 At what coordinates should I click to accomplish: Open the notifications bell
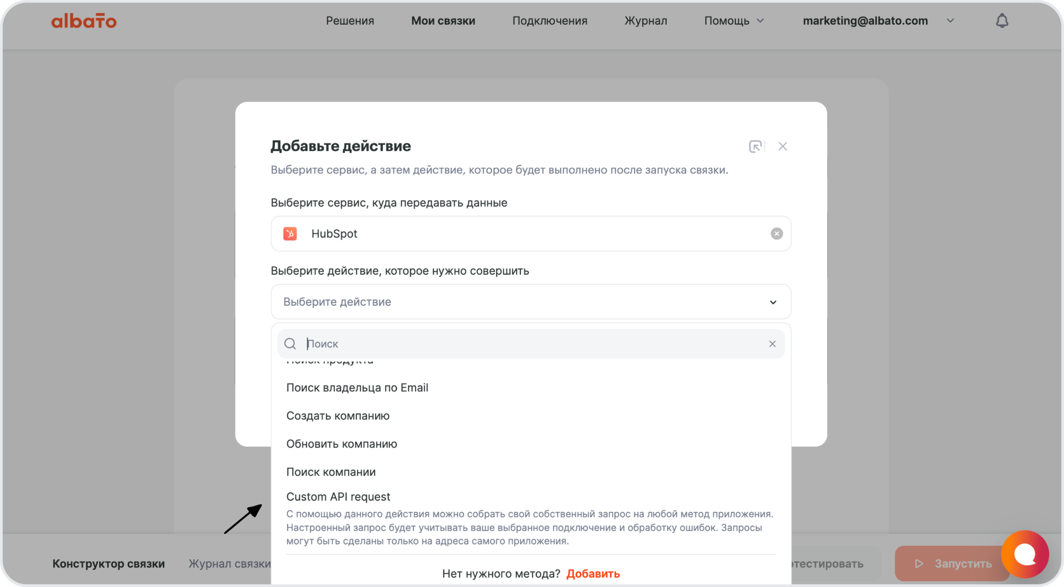1002,21
